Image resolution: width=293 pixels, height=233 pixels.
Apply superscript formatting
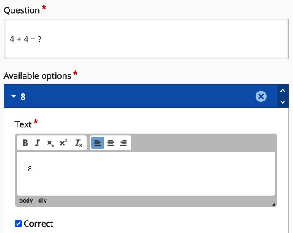coord(63,143)
